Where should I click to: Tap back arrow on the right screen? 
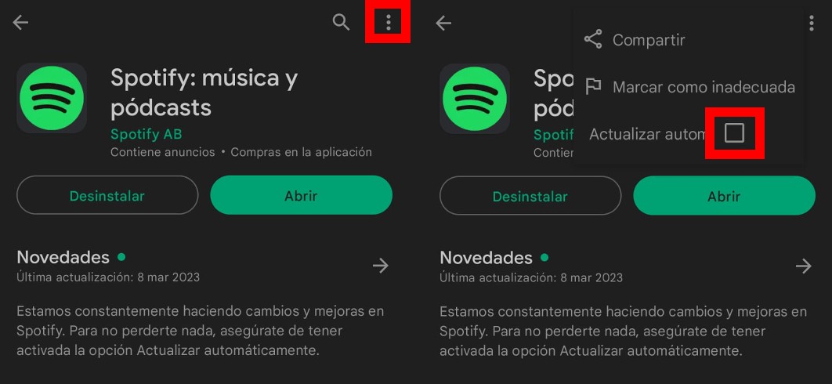(x=443, y=22)
